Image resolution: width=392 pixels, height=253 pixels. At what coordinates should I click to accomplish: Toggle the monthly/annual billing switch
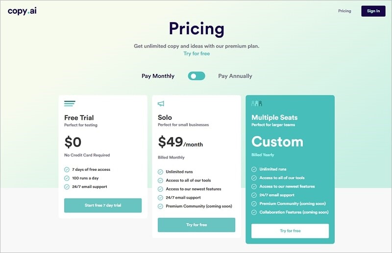(x=196, y=76)
